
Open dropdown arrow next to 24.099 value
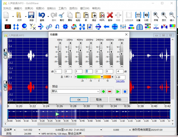click(39, 134)
